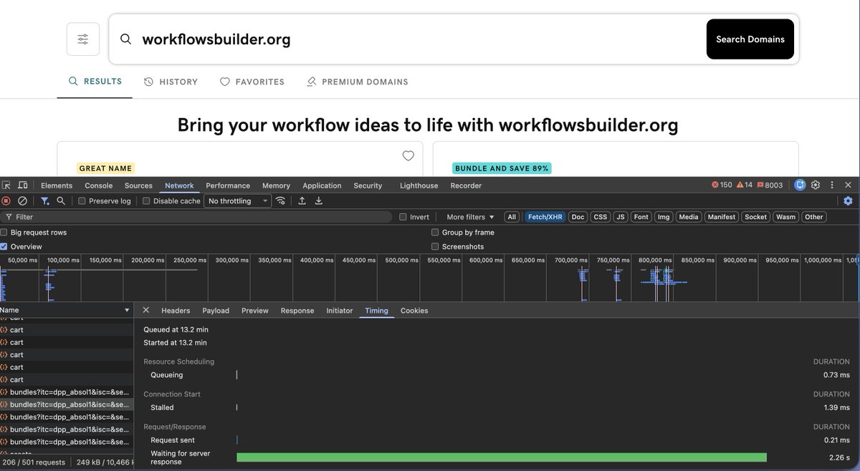Switch to the Payload tab
Viewport: 860px width, 471px height.
tap(216, 311)
